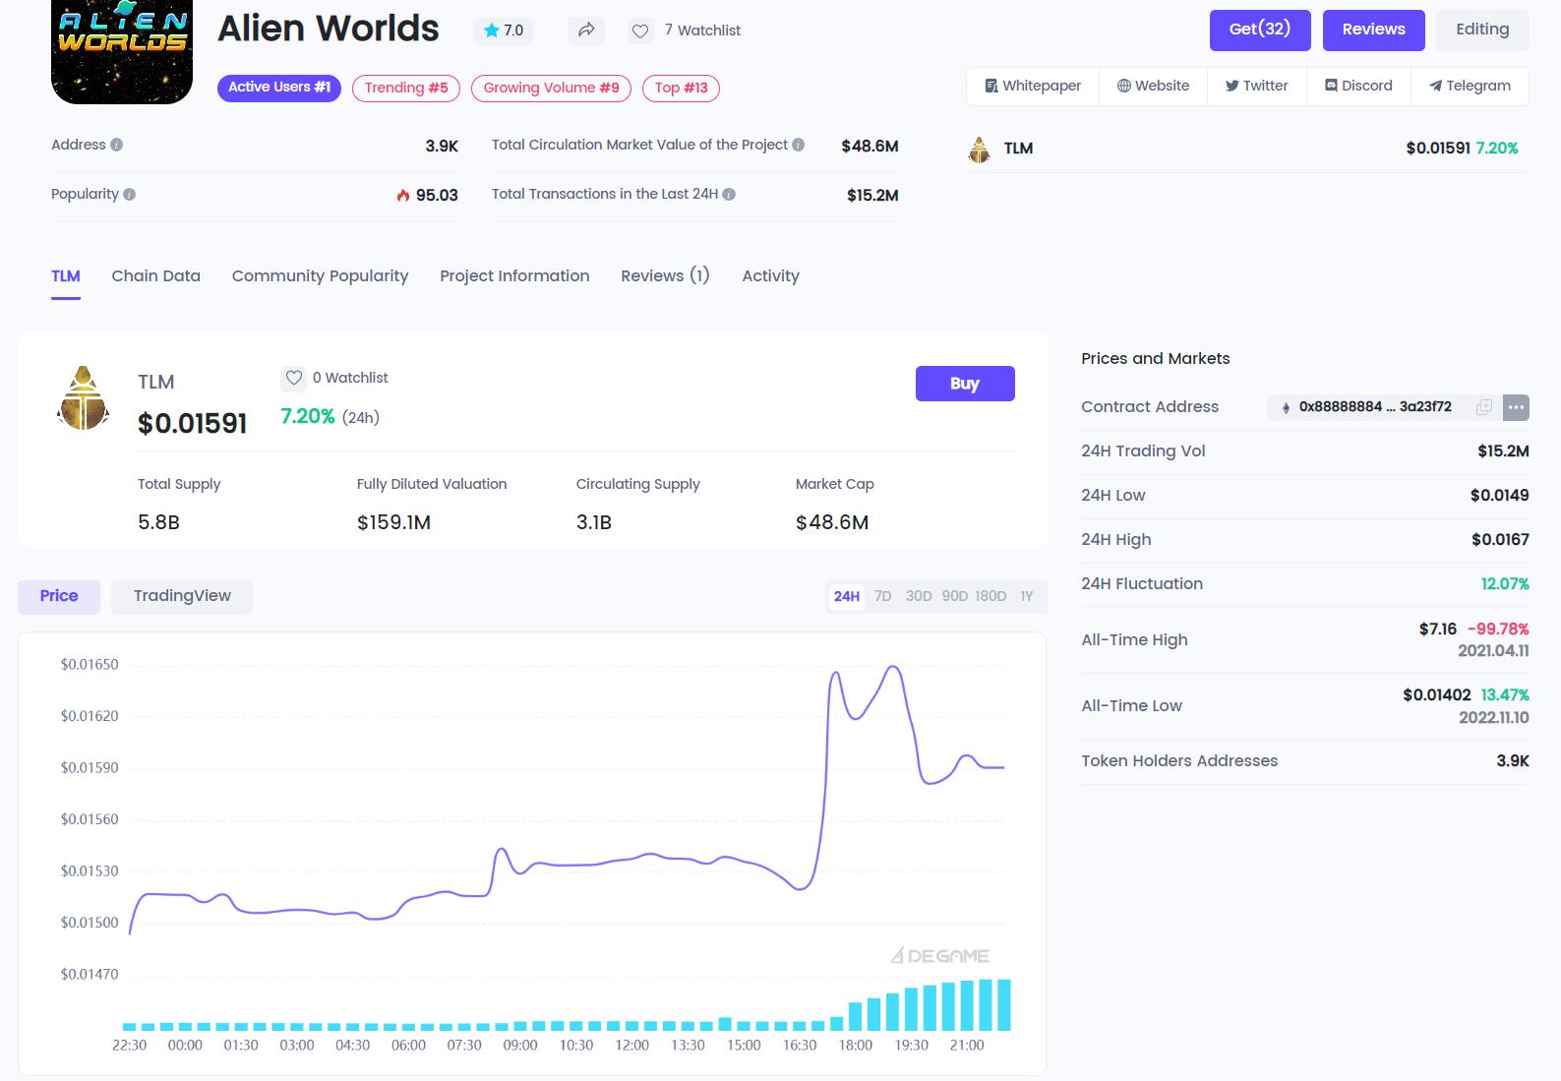Click info icon for Total Transactions 24H
The image size is (1561, 1081).
pos(729,195)
